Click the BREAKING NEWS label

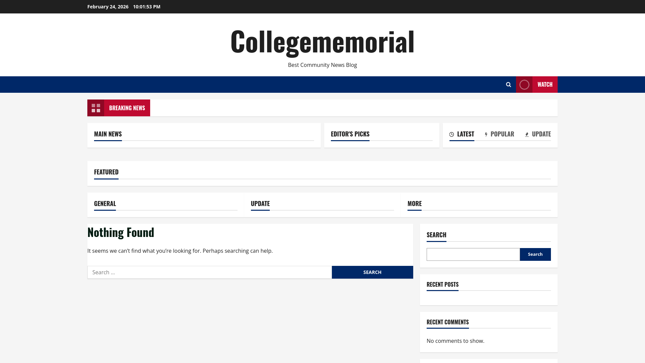click(127, 108)
